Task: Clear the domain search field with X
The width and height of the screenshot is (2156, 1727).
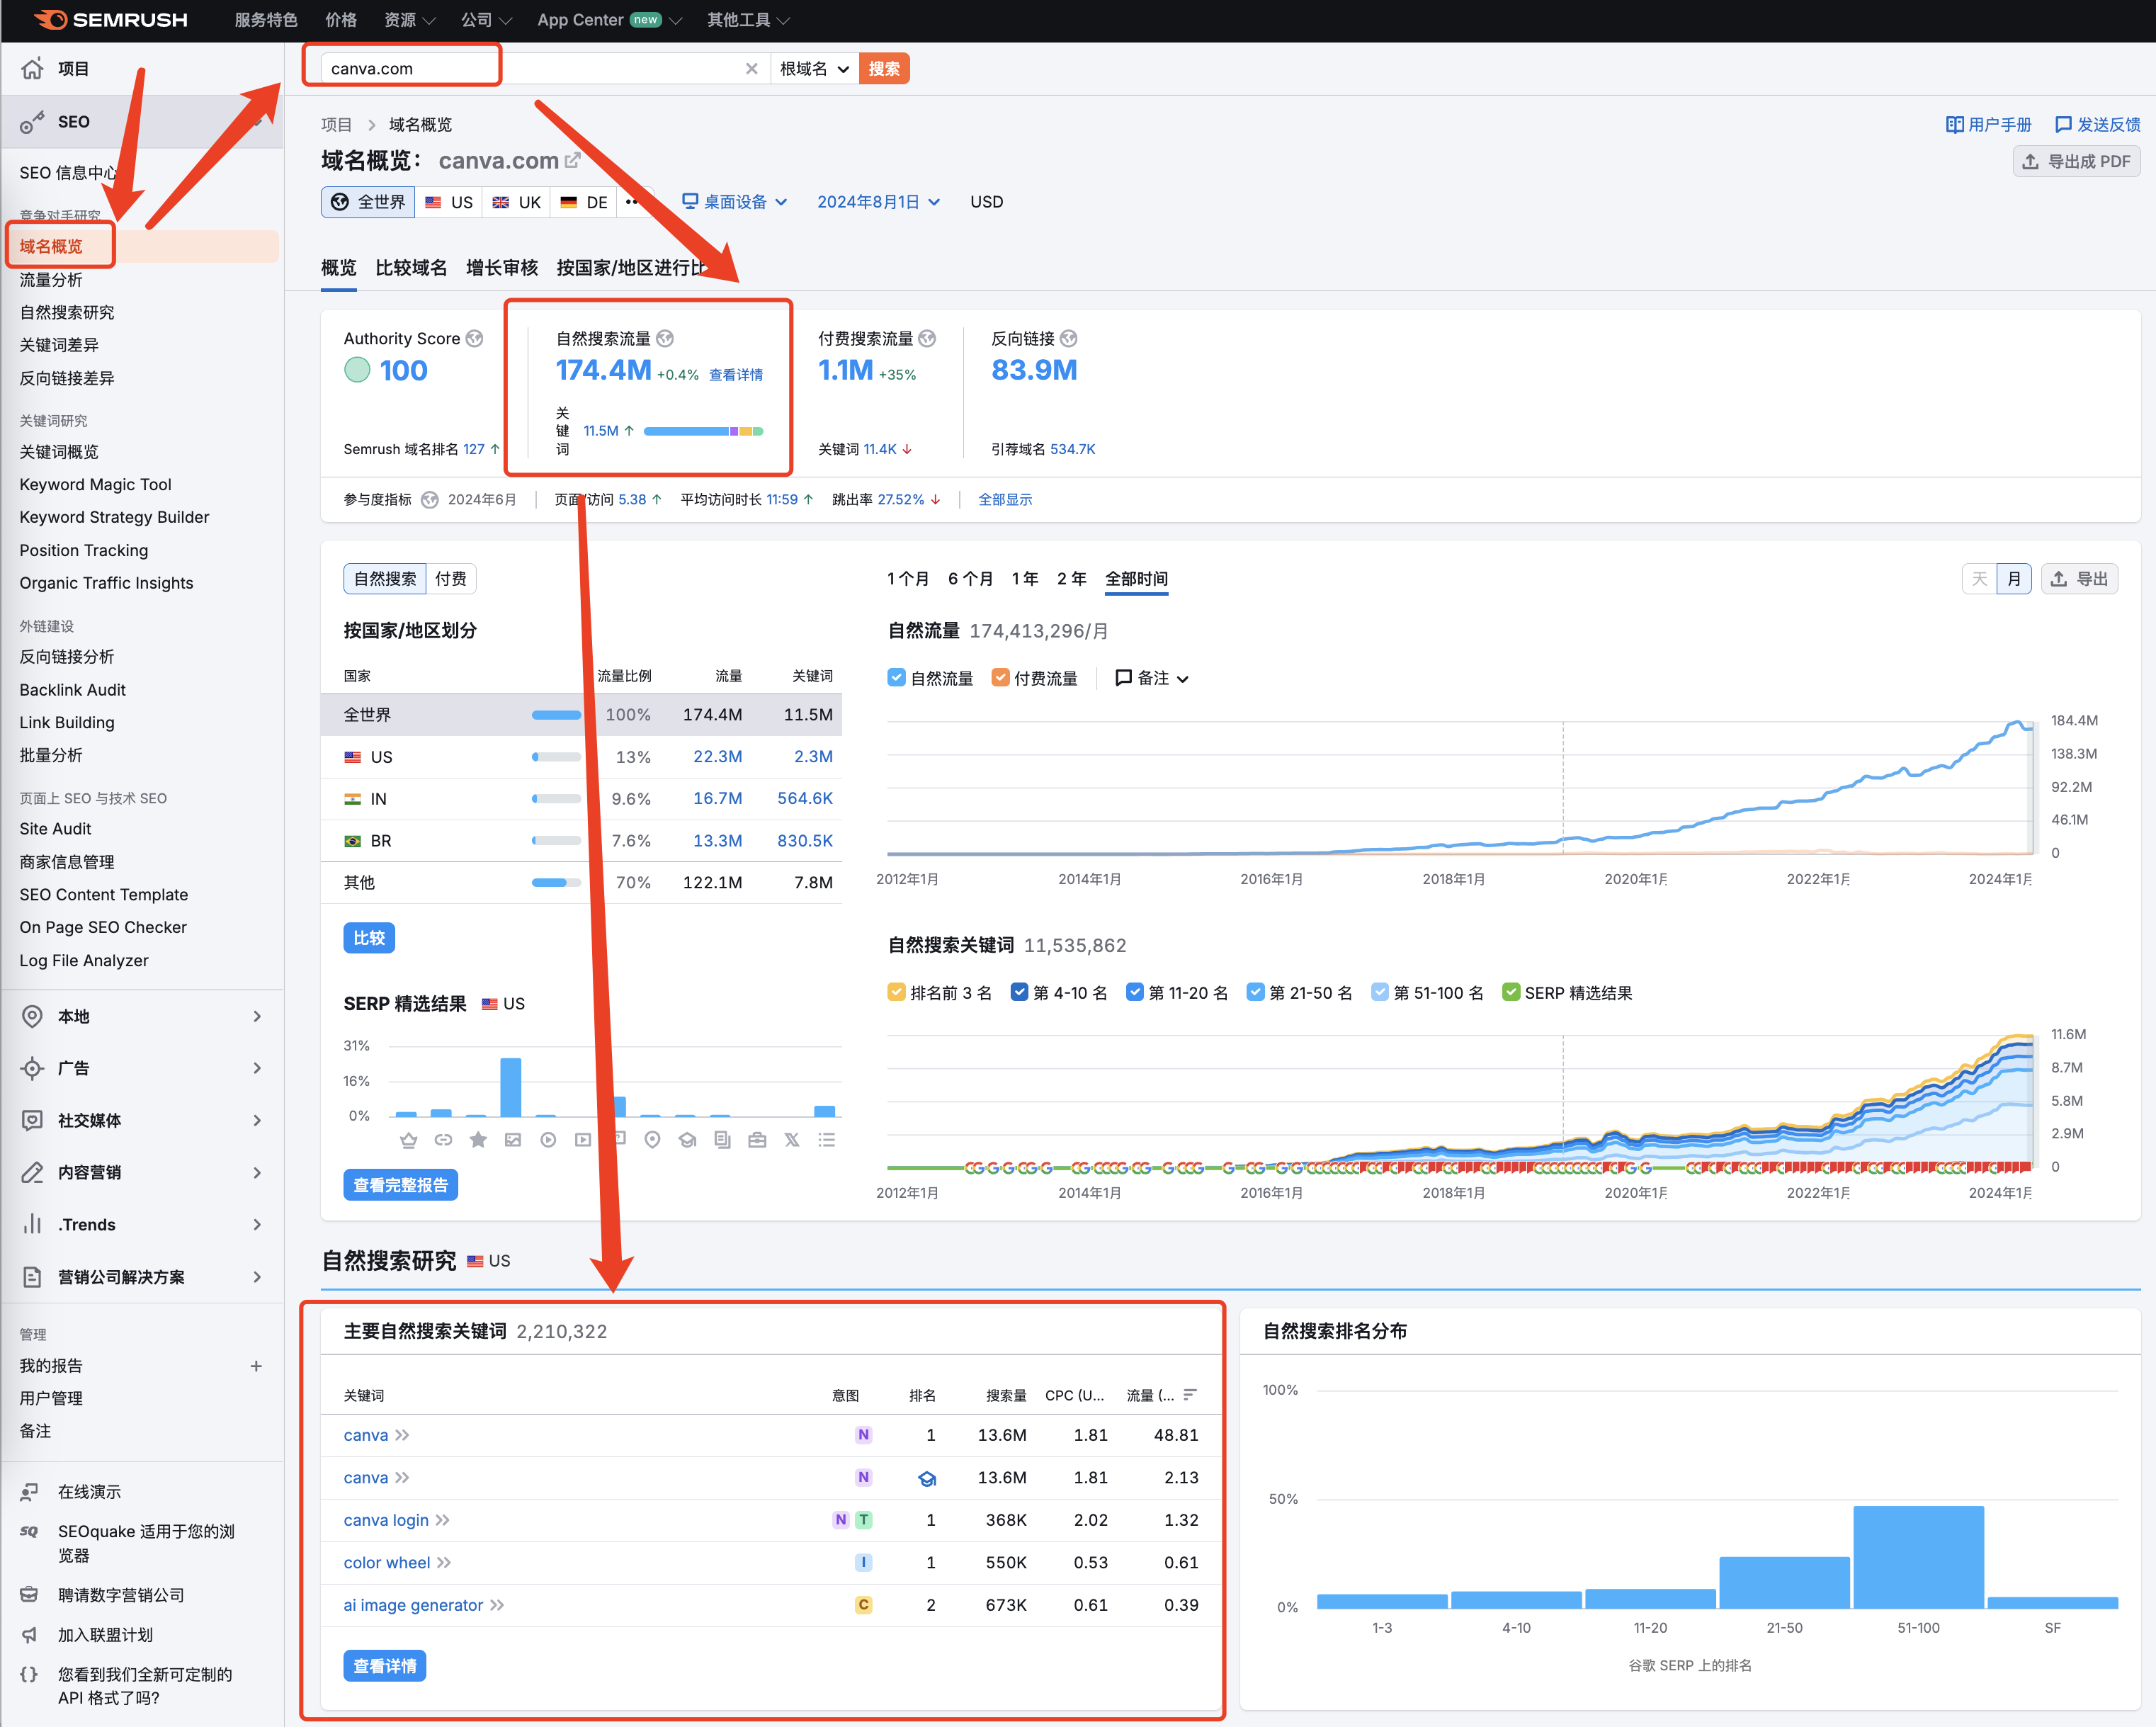Action: (751, 68)
